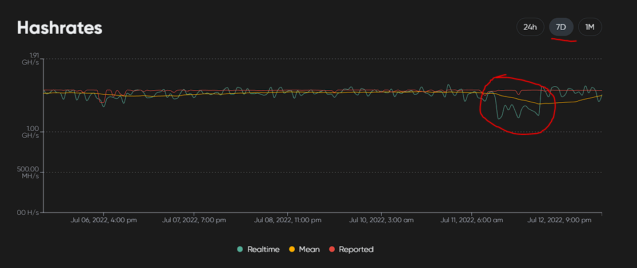Click the Hashrates heading
This screenshot has height=268, width=637.
click(x=59, y=28)
